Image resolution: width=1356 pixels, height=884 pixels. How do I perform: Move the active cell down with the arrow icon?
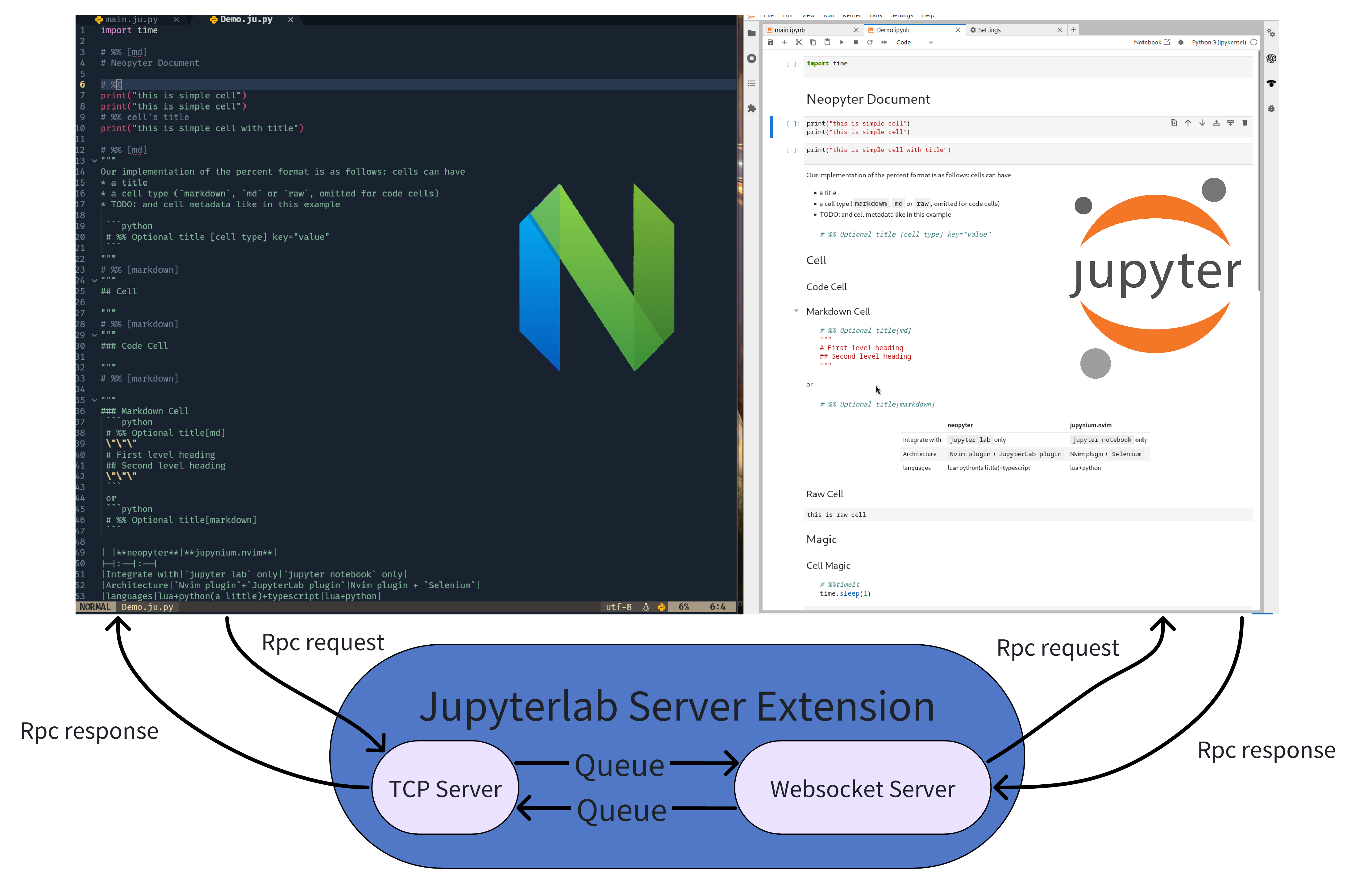[x=1202, y=122]
